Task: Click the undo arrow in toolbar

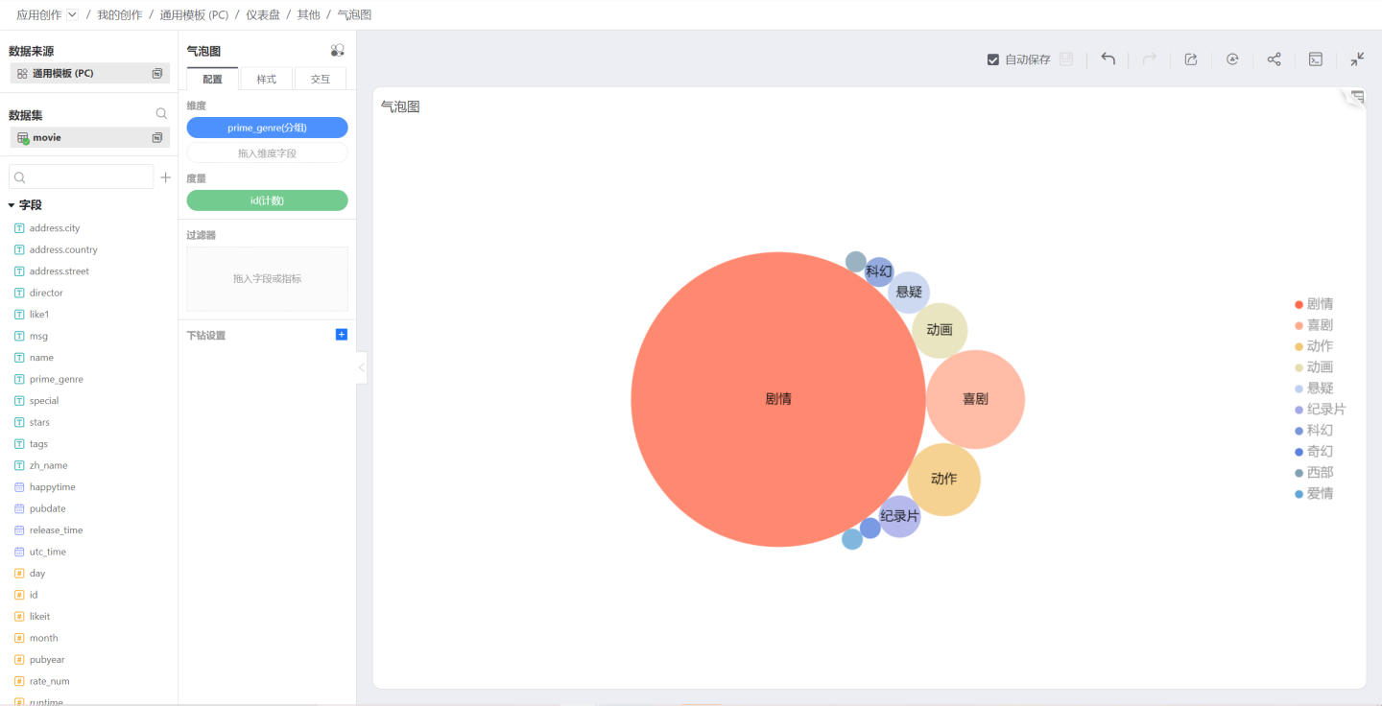Action: tap(1108, 59)
